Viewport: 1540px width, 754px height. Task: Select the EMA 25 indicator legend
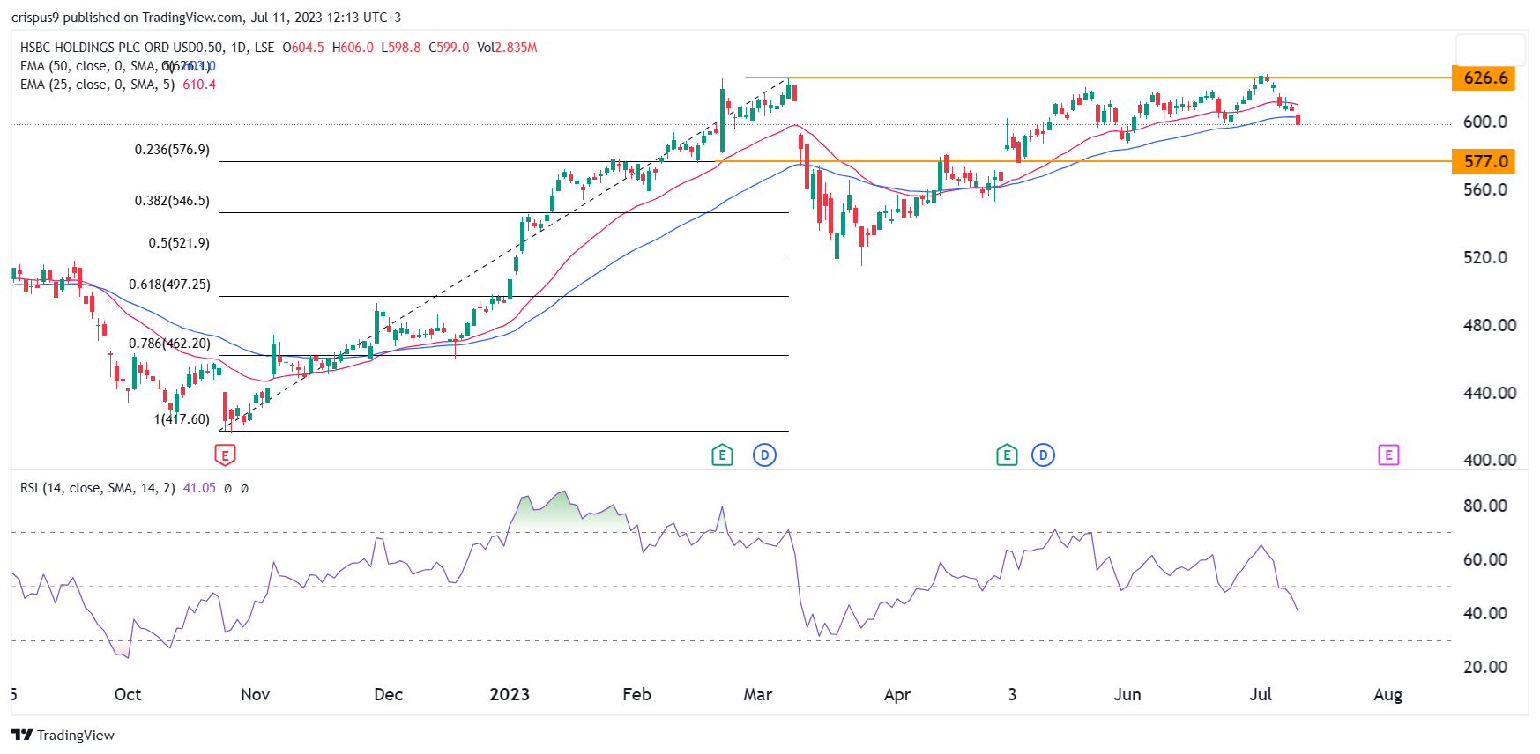tap(97, 85)
